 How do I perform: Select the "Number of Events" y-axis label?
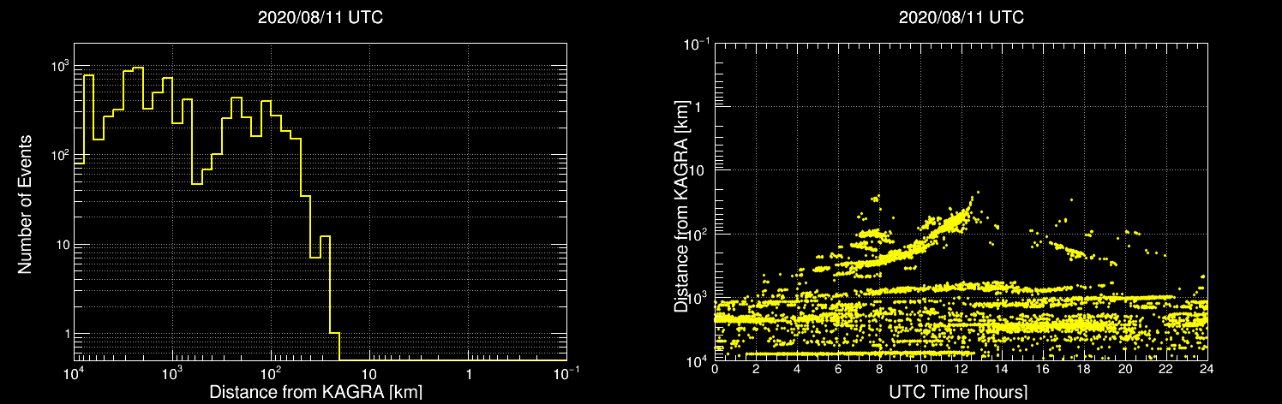point(25,204)
